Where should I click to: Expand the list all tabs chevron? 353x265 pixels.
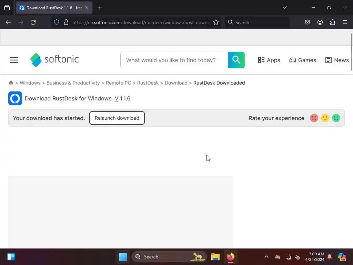(284, 8)
